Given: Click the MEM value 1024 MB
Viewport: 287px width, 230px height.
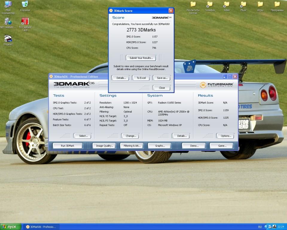Looking at the screenshot, I should click(163, 121).
